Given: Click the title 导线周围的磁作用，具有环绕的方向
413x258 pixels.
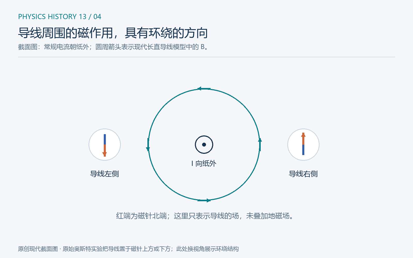Looking at the screenshot, I should 113,33.
